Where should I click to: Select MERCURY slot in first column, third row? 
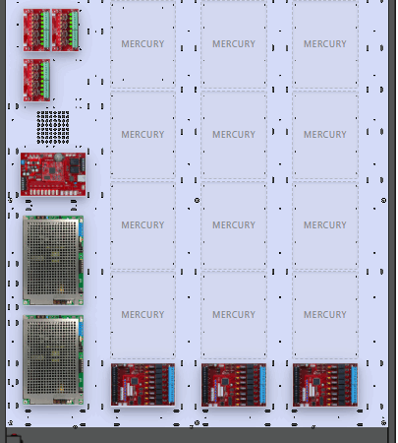click(142, 225)
